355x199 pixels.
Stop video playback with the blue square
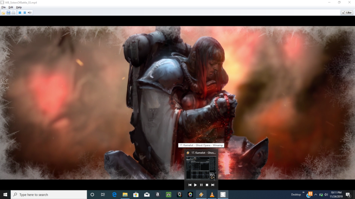20,13
